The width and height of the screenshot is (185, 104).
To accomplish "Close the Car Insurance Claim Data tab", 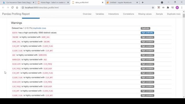I will coord(34,3).
